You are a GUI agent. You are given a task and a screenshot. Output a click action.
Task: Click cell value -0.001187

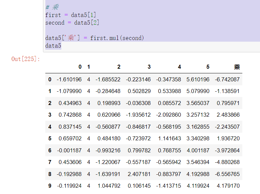pyautogui.click(x=69, y=150)
